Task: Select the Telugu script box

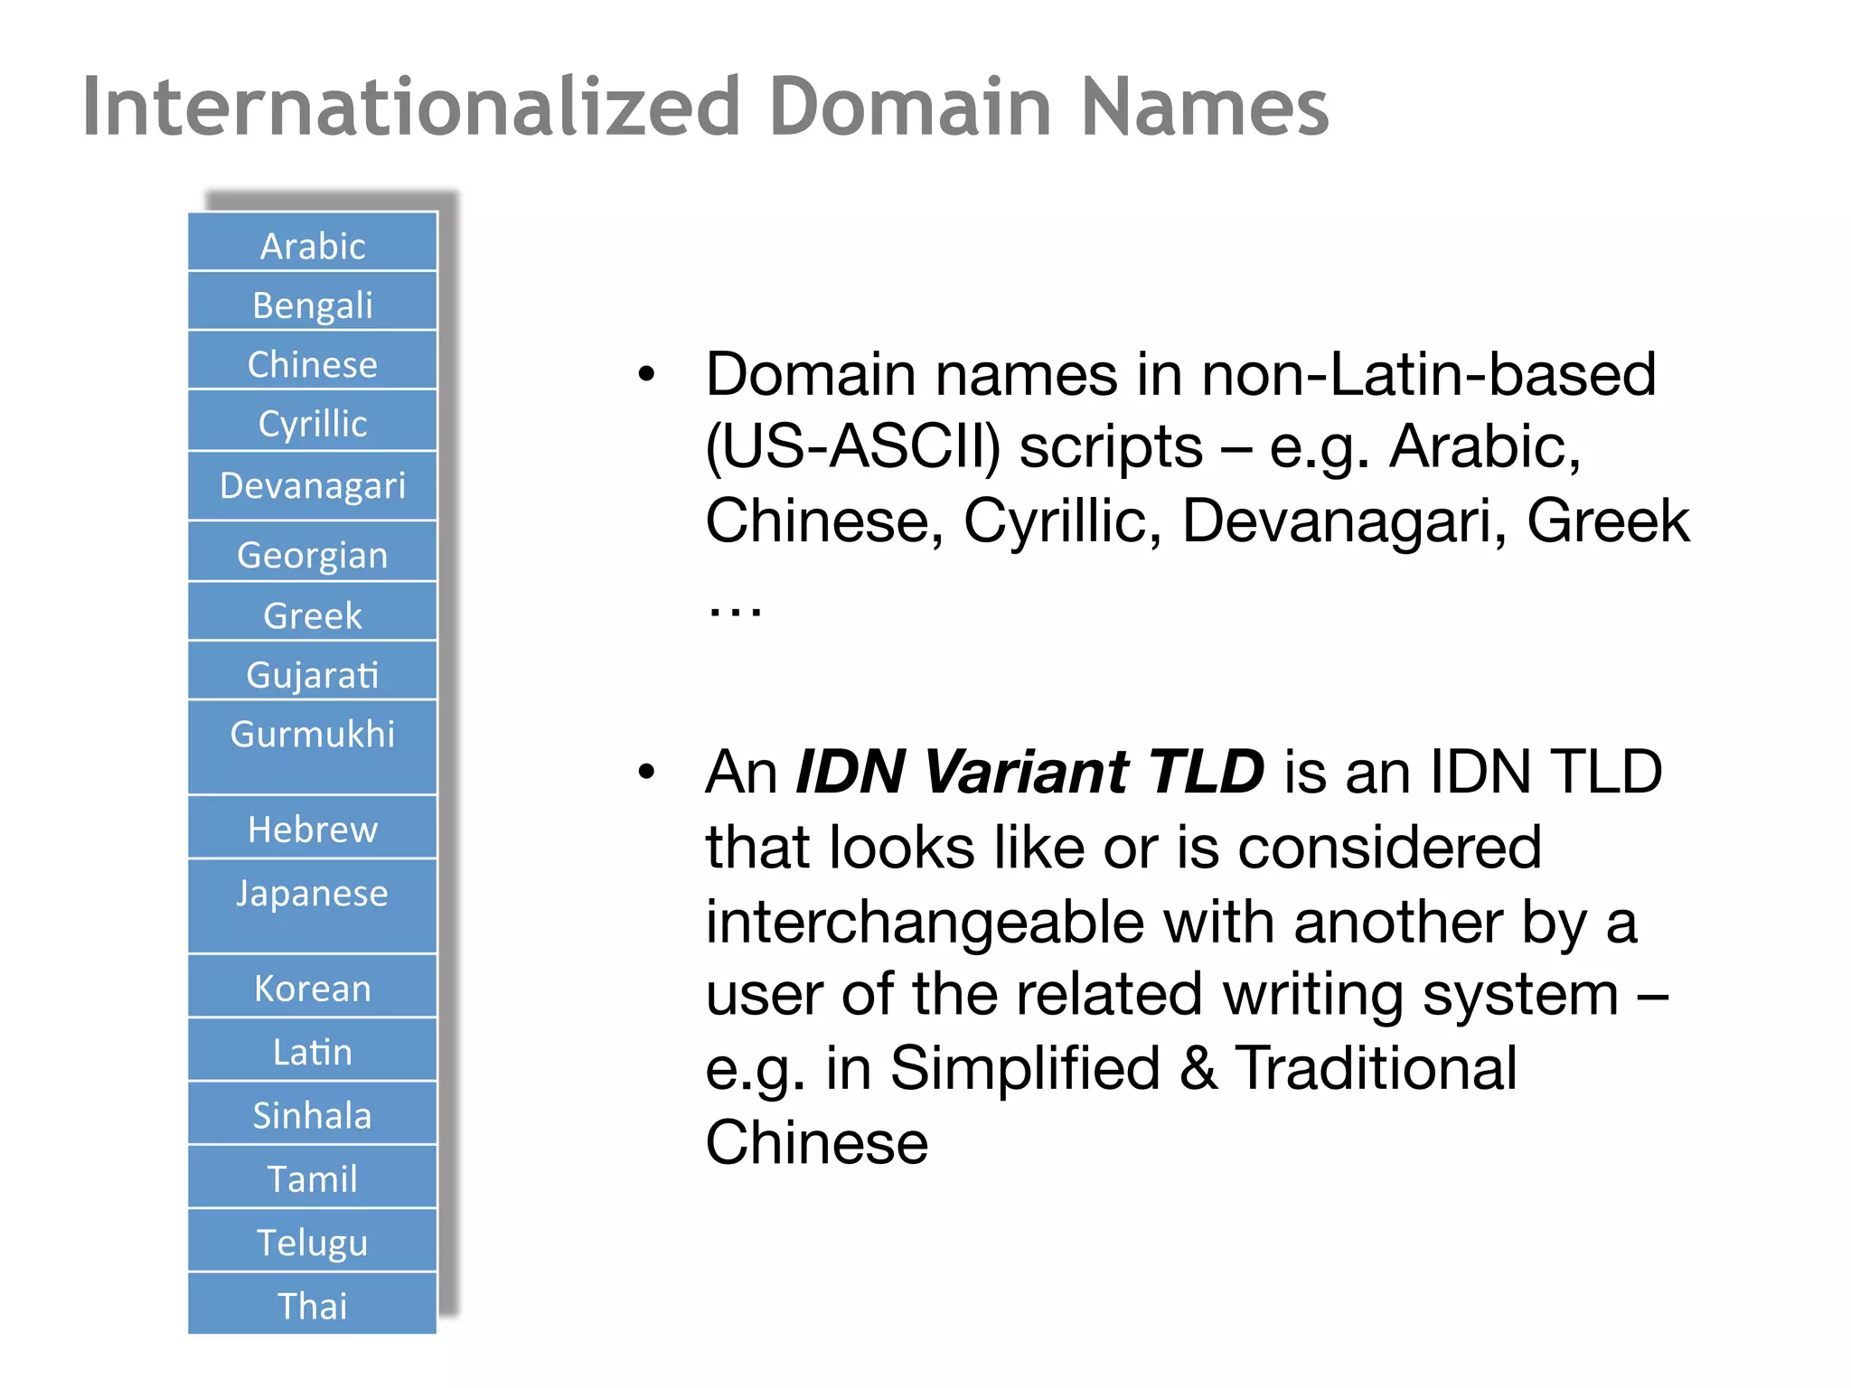Action: coord(313,1240)
